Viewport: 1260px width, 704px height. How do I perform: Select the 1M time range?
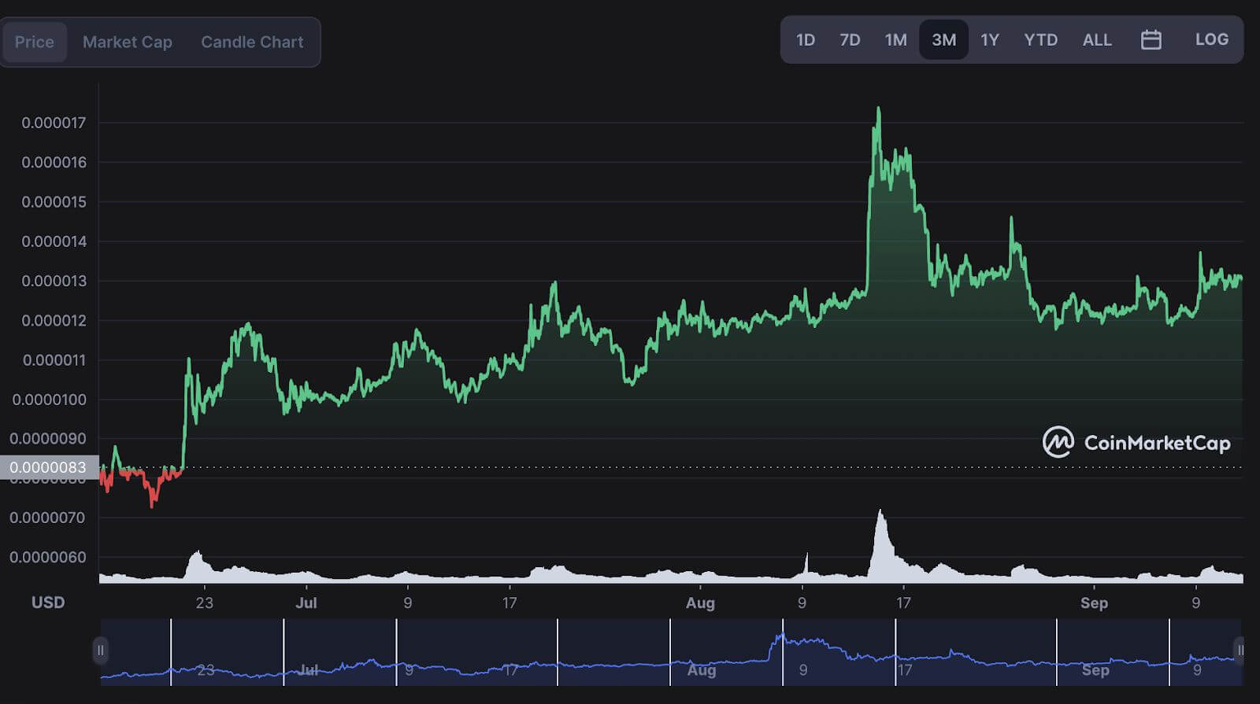coord(895,39)
